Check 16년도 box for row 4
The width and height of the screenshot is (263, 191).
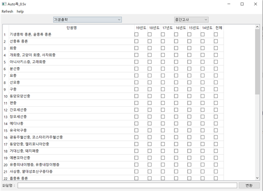(x=176, y=55)
